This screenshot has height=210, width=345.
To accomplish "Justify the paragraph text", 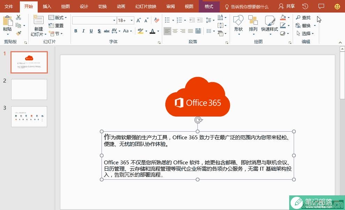I will point(190,31).
